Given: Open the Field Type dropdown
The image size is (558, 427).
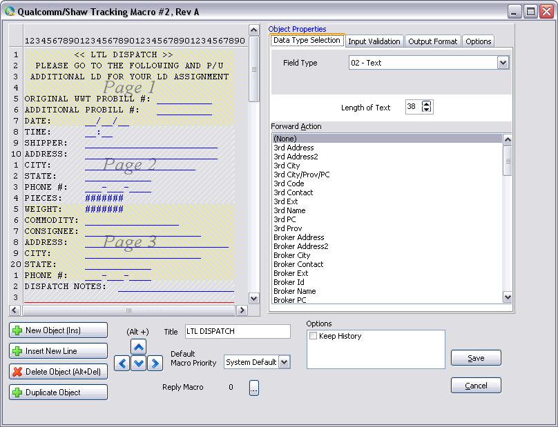Looking at the screenshot, I should (x=503, y=63).
